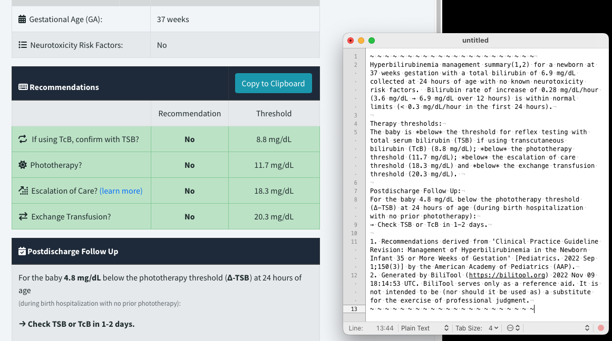Click the Gestational Age calendar icon

pyautogui.click(x=22, y=19)
